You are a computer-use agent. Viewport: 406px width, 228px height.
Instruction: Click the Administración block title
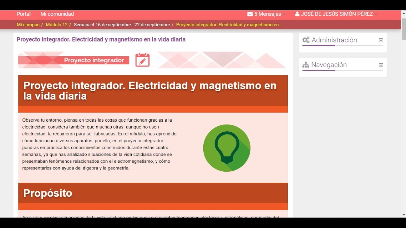(334, 40)
